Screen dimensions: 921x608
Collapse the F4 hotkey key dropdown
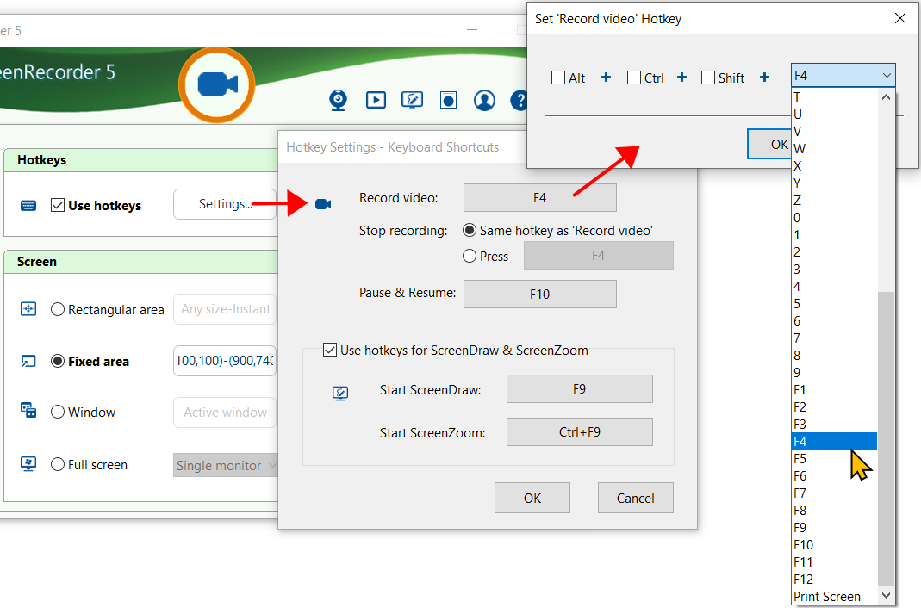click(x=887, y=76)
